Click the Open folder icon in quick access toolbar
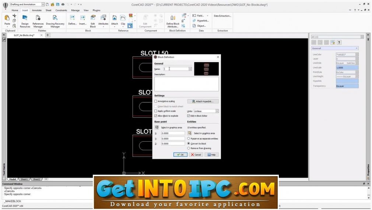The width and height of the screenshot is (372, 210). click(x=52, y=4)
